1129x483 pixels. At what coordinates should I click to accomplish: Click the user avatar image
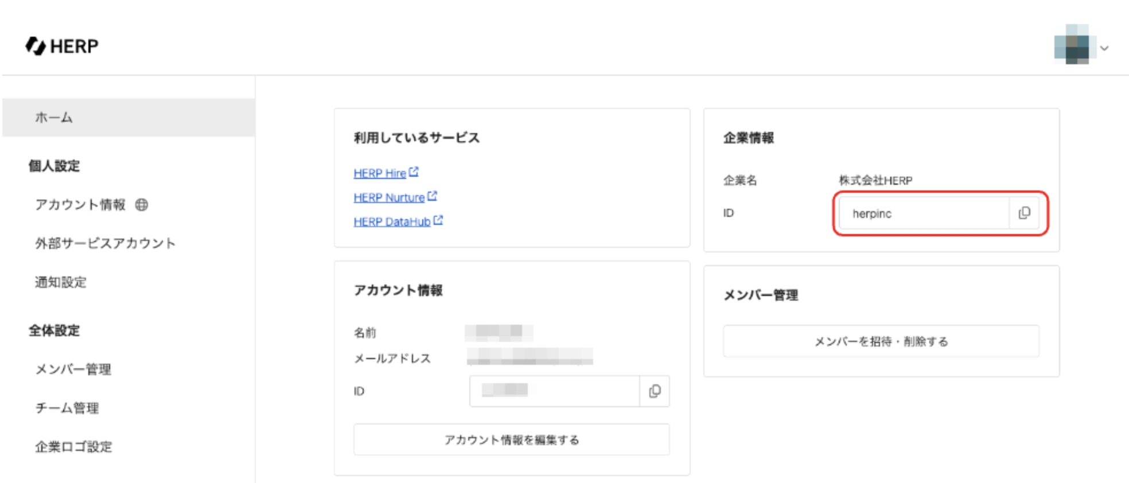tap(1072, 44)
